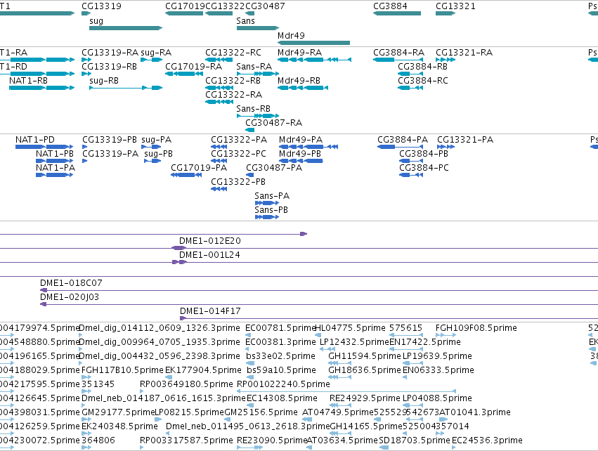Select the NAT1-PB protein label
The image size is (598, 451).
coord(55,154)
